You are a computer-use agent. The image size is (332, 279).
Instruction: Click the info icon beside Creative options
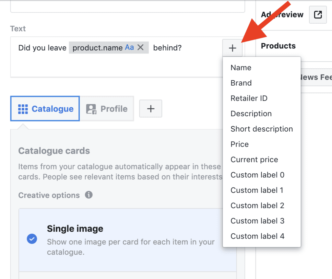click(x=89, y=195)
